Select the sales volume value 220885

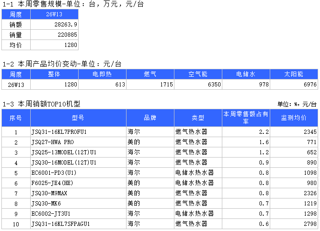click(x=67, y=35)
